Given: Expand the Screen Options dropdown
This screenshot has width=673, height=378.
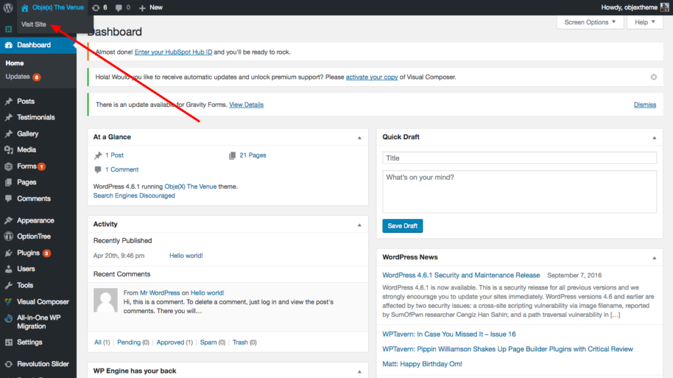Looking at the screenshot, I should [590, 22].
